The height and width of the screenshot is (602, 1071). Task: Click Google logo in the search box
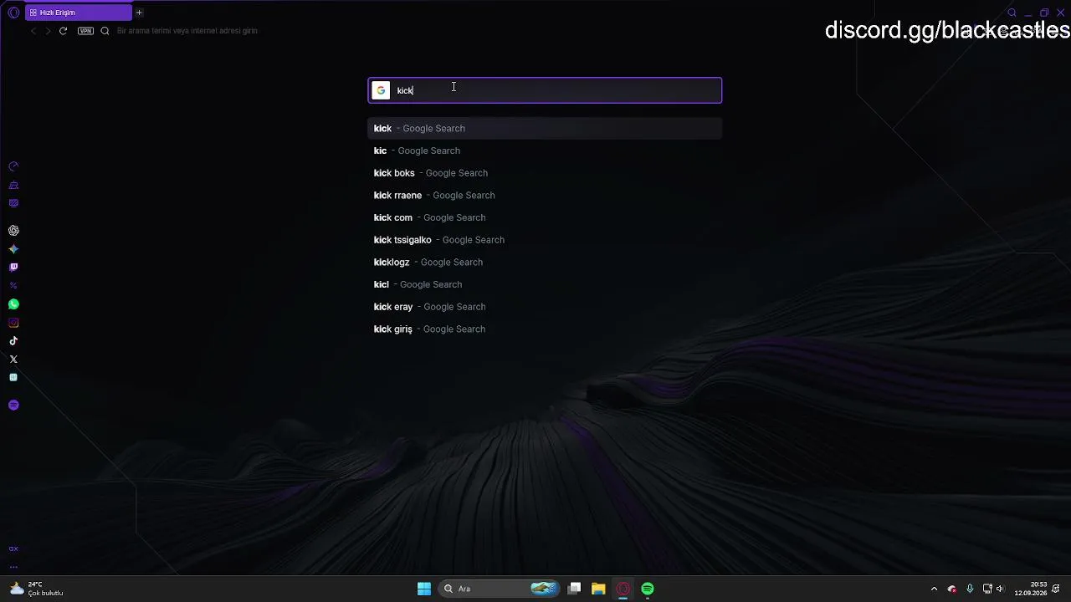(381, 90)
